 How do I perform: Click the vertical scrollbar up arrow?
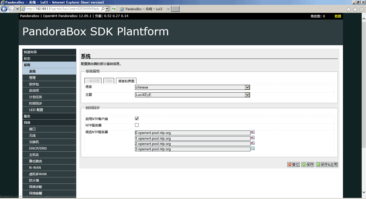point(364,19)
